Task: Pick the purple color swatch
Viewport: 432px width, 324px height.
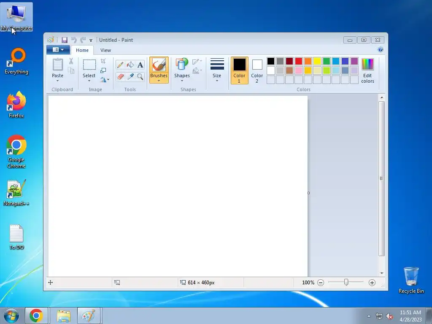Action: tap(354, 61)
